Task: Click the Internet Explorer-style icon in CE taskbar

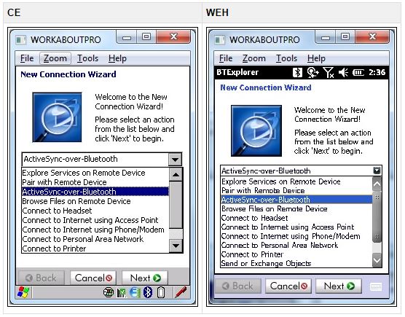Action: coord(135,292)
